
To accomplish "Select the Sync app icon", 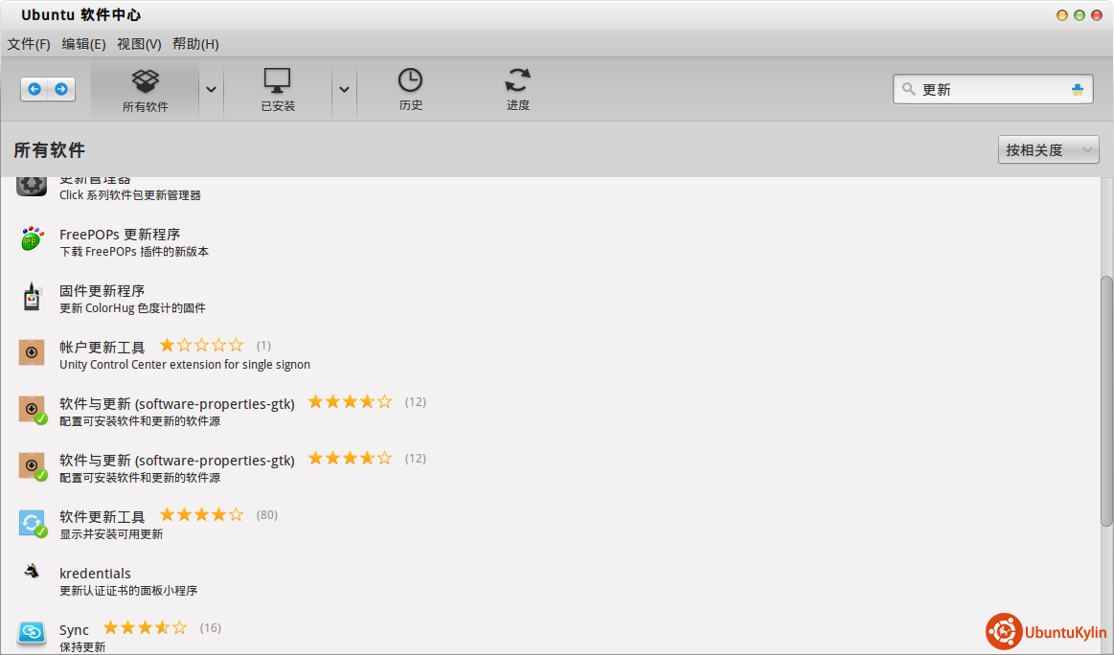I will (32, 632).
